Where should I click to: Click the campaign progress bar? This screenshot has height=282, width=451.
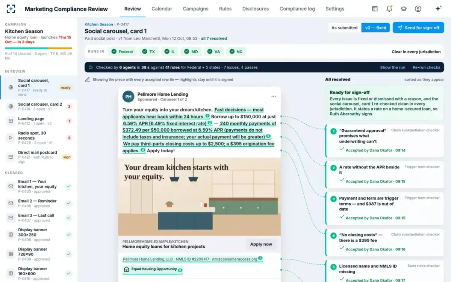38,48
